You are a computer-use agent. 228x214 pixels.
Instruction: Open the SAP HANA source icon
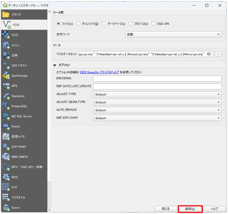[6, 146]
